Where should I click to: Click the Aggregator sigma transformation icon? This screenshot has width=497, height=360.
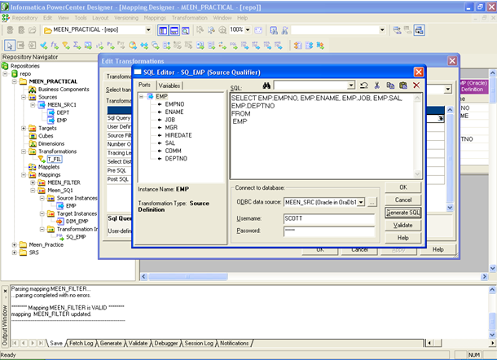tap(77, 46)
